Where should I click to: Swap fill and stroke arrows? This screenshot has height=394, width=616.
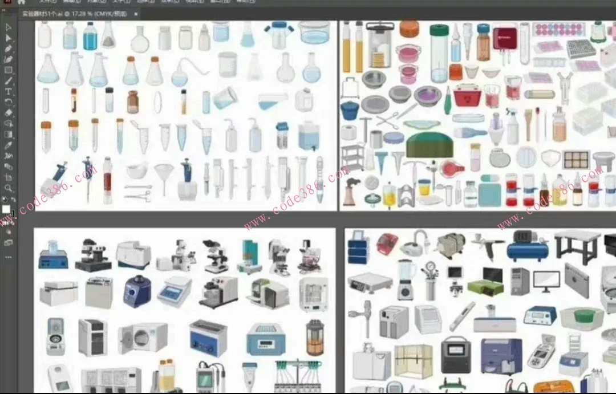click(13, 200)
